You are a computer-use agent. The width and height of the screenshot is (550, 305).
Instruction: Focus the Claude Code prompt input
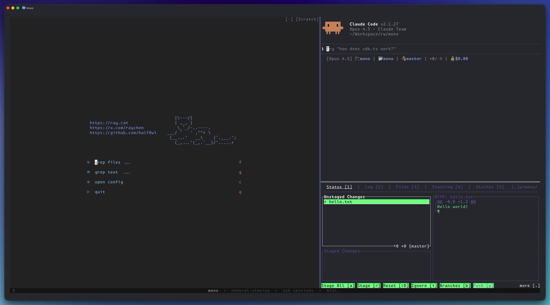pyautogui.click(x=429, y=49)
